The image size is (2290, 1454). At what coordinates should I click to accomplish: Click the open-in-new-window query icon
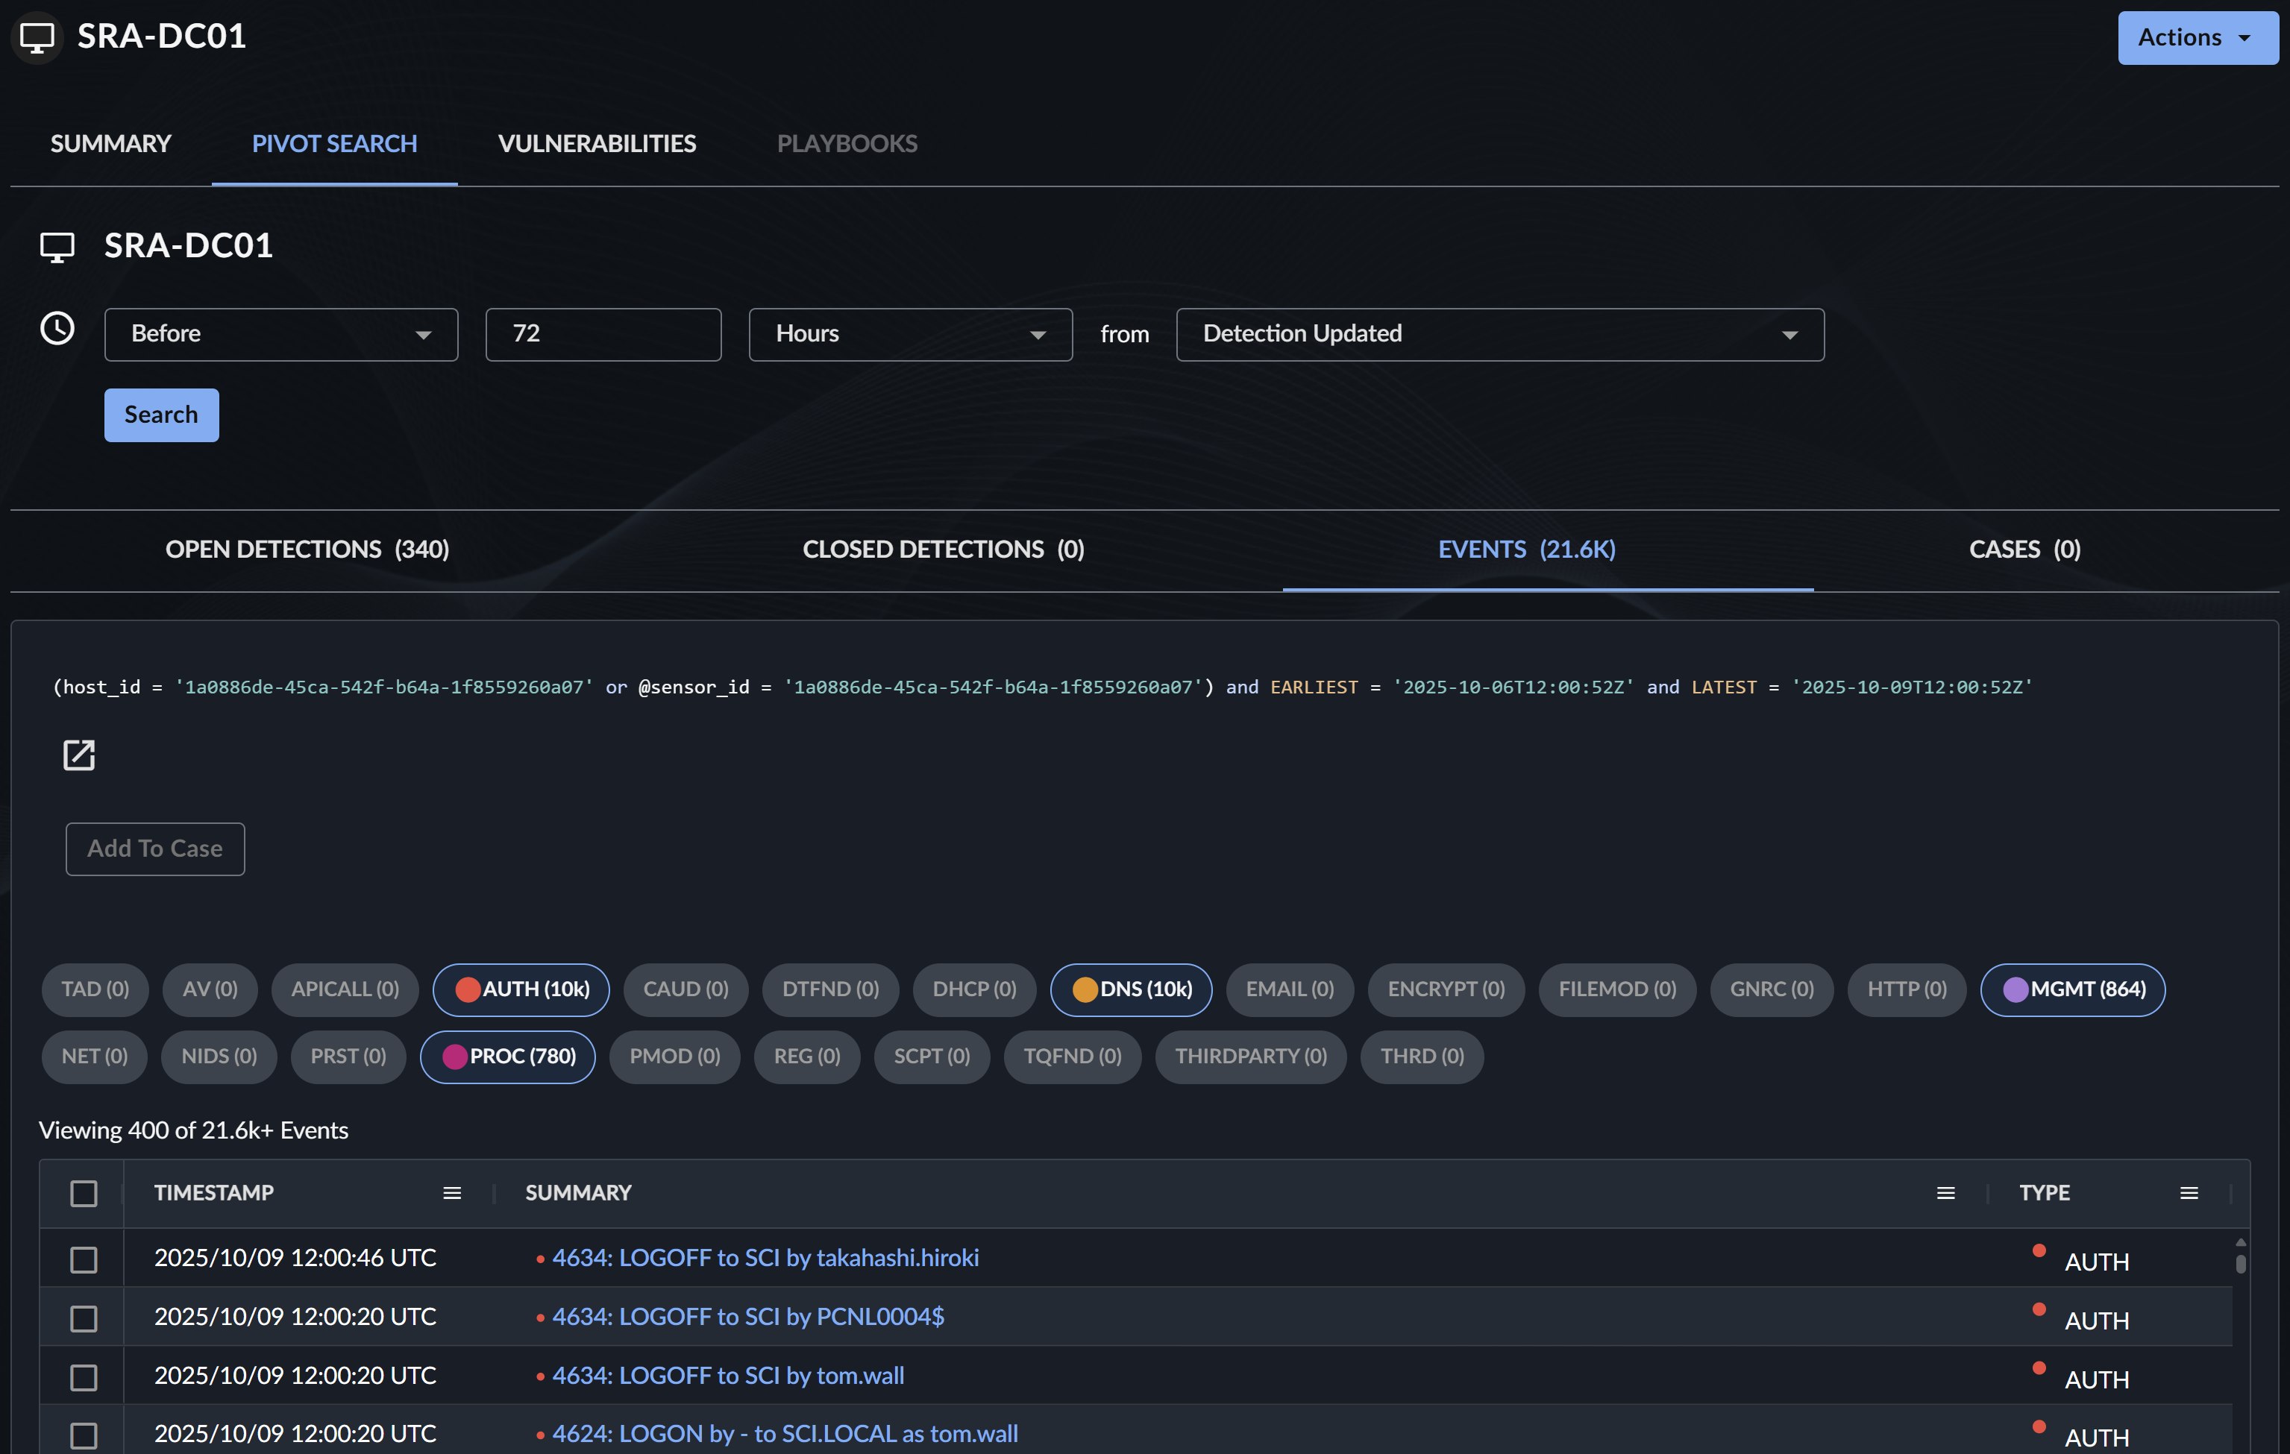[78, 755]
